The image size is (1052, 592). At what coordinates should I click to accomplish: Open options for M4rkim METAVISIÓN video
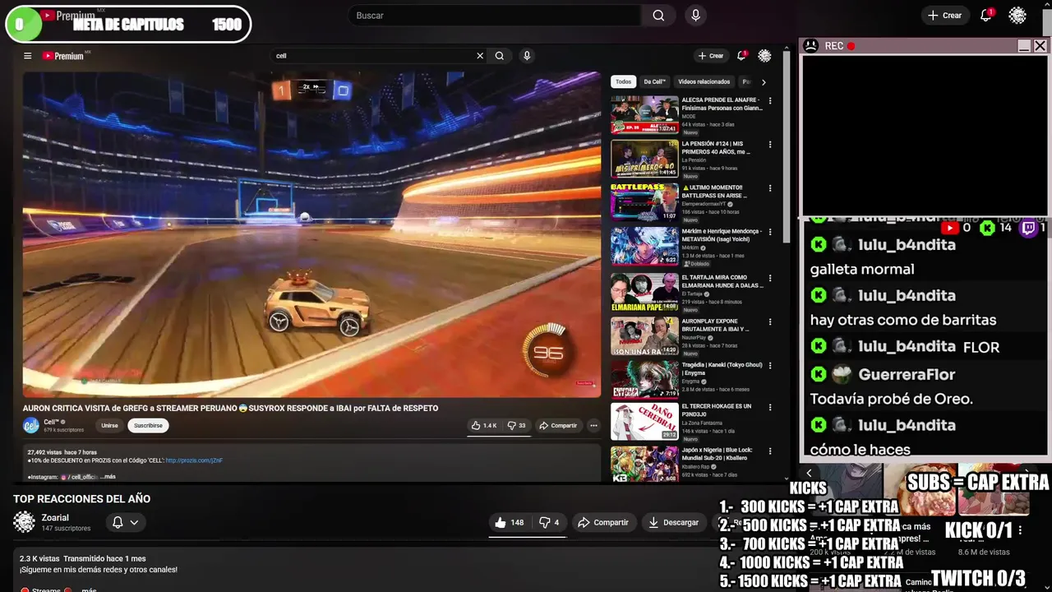click(770, 233)
